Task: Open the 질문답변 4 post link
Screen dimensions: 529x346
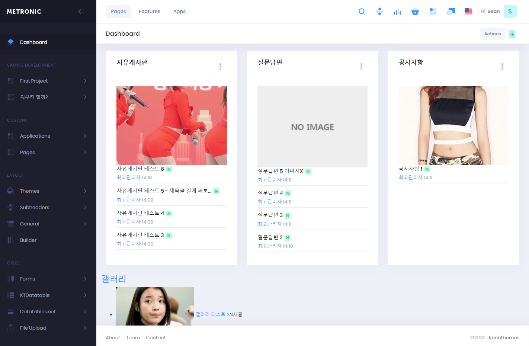Action: (x=270, y=193)
